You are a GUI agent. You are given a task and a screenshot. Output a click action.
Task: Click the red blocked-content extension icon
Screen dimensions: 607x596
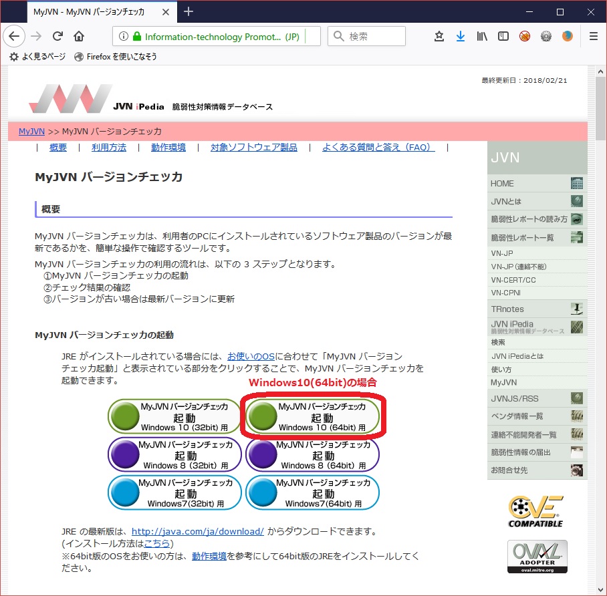click(525, 36)
